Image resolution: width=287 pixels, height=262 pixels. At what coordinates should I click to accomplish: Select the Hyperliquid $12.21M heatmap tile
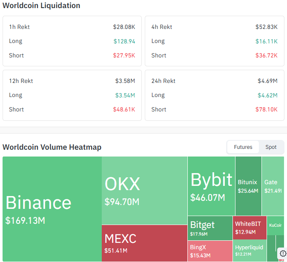(x=250, y=251)
